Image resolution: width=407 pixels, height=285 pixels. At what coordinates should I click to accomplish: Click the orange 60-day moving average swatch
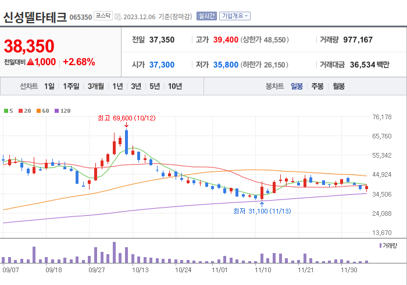[39, 111]
